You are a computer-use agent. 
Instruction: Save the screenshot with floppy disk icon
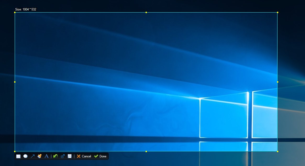[70, 156]
